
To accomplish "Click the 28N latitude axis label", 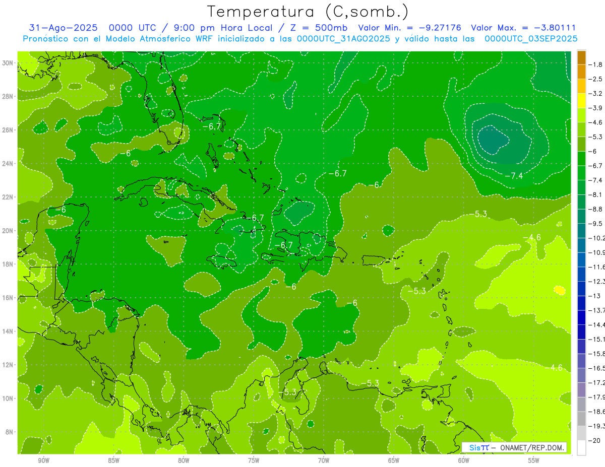I will 8,96.
